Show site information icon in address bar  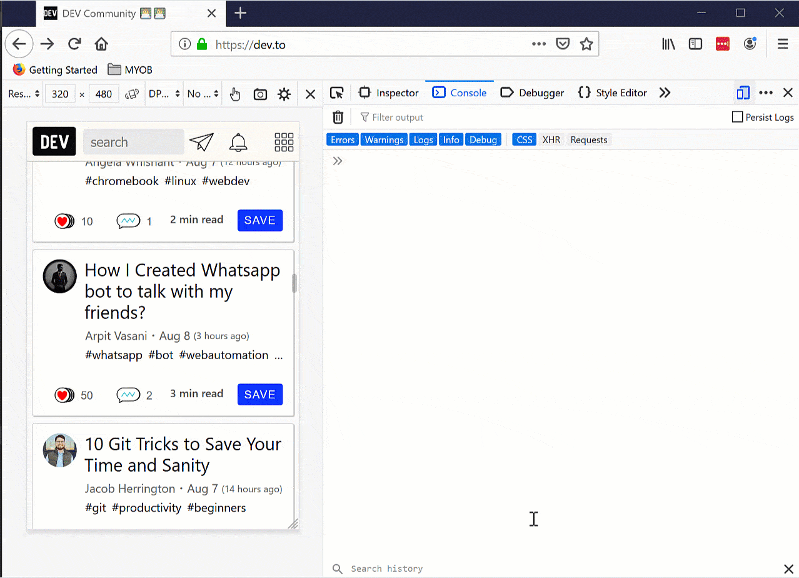(184, 44)
